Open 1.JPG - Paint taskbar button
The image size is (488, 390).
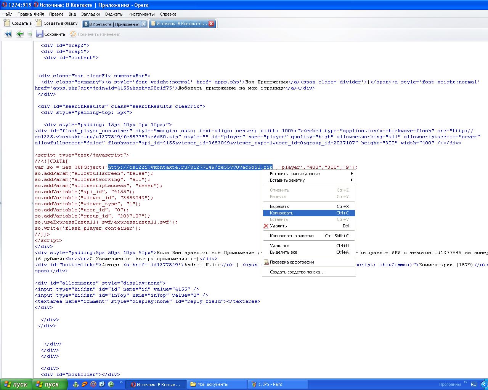coord(278,384)
